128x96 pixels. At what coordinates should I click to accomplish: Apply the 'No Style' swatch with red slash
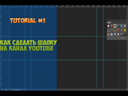(108, 26)
